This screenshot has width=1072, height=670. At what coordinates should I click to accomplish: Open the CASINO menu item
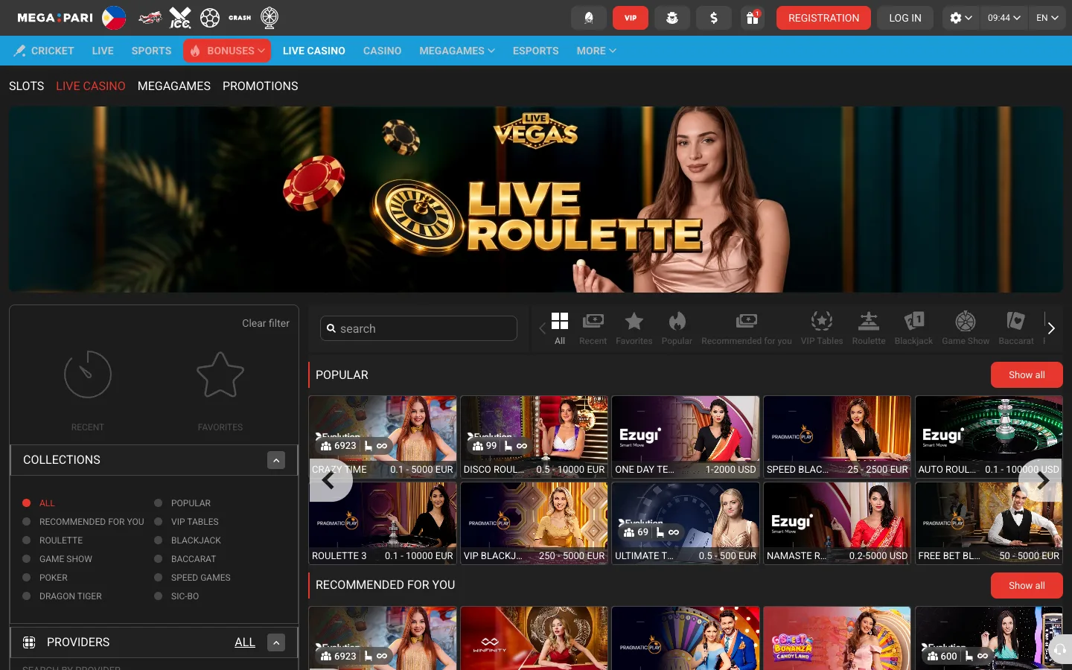382,51
